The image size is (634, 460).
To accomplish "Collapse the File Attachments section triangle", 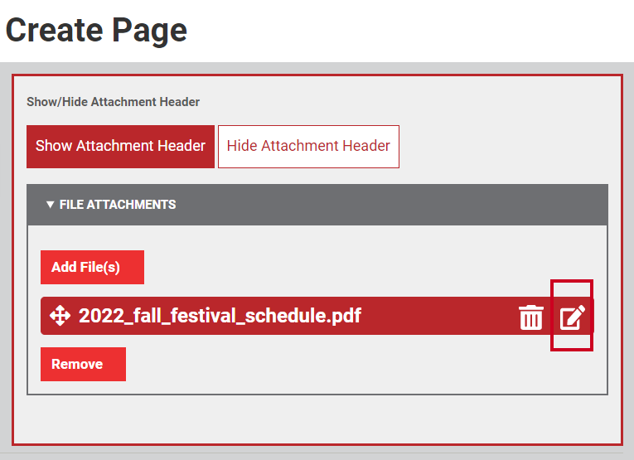I will [50, 205].
